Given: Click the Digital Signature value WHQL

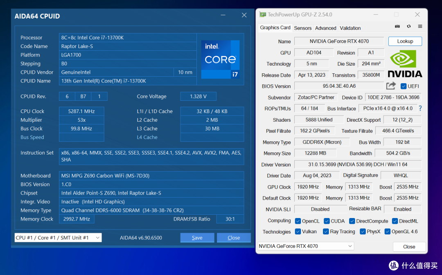Looking at the screenshot, I should [x=401, y=175].
